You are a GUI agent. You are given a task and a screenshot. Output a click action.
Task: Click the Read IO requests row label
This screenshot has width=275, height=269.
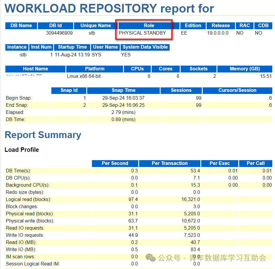pos(25,228)
